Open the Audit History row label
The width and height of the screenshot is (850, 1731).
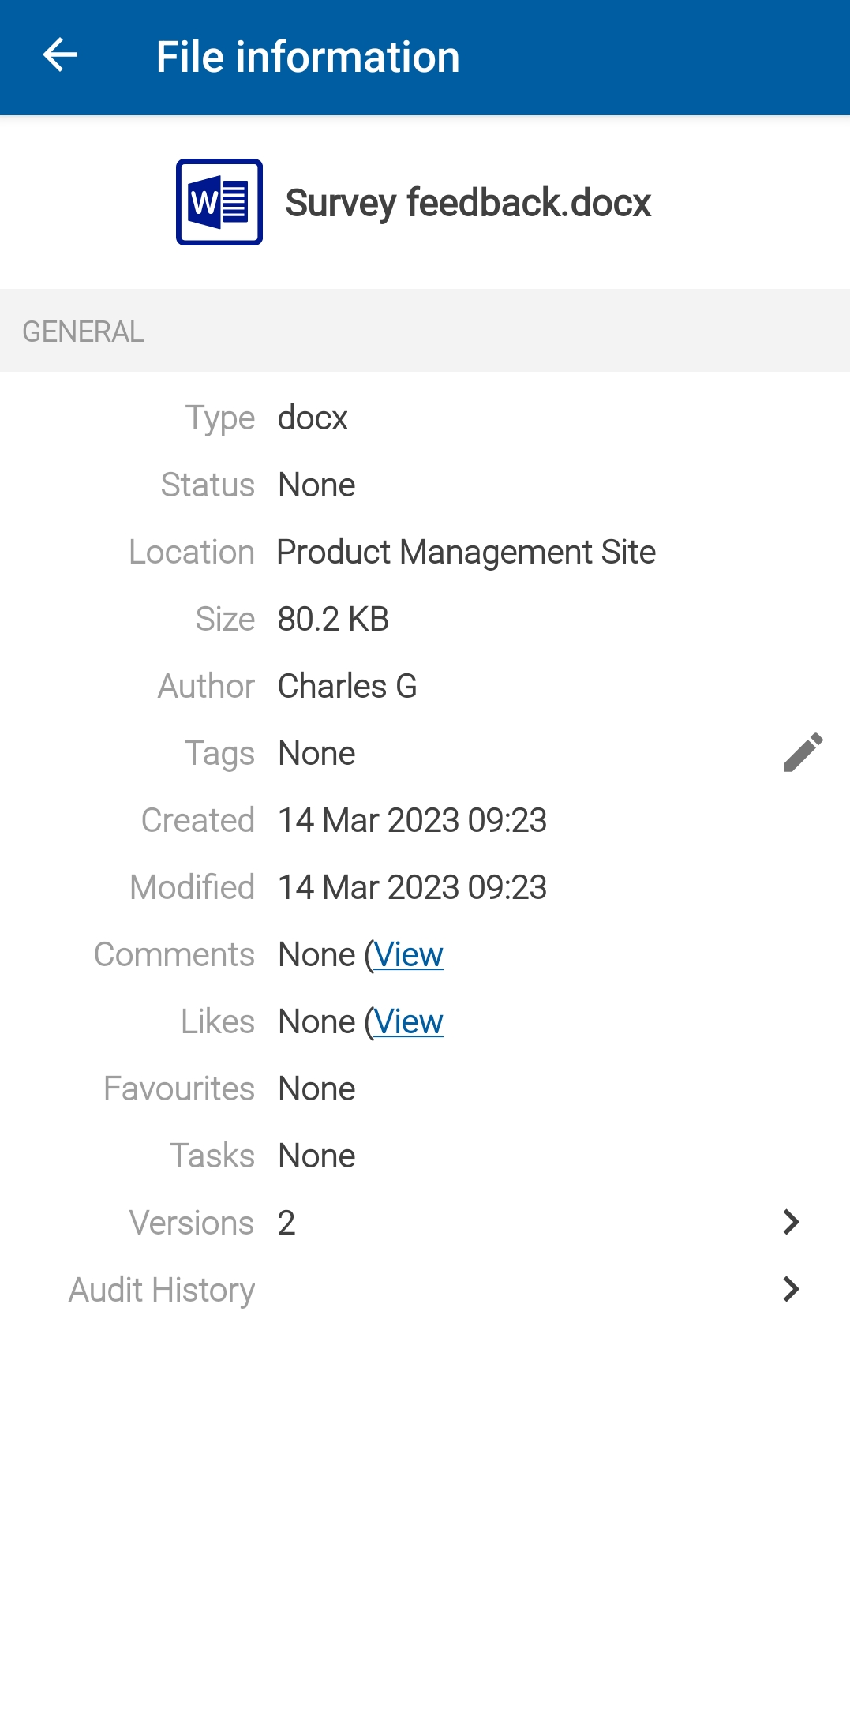[162, 1290]
